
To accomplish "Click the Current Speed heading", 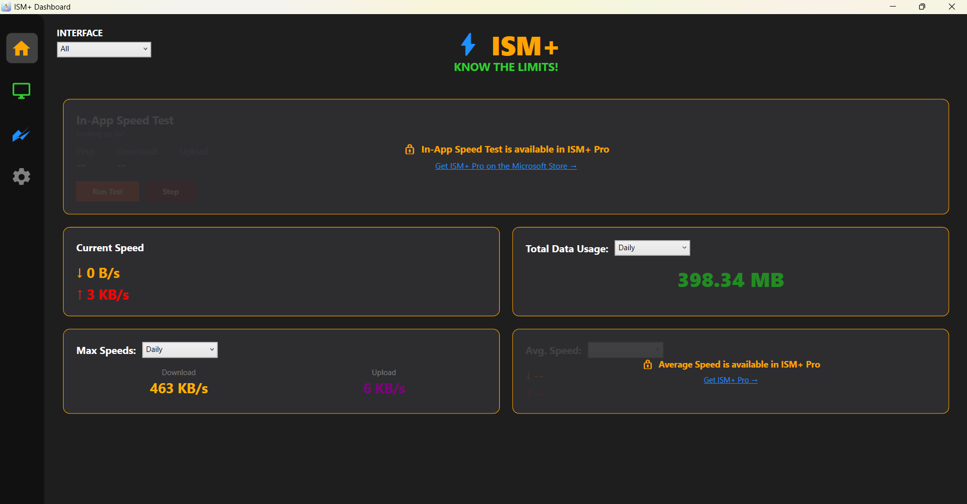I will (110, 248).
